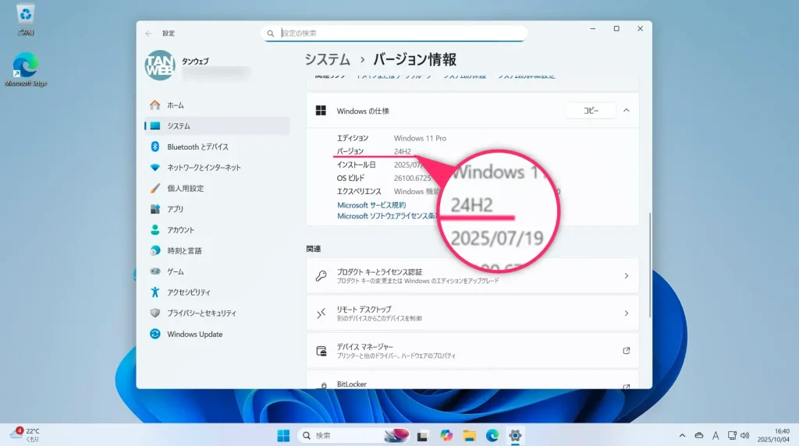This screenshot has height=446, width=799.
Task: Open File Explorer from the taskbar
Action: coord(469,435)
